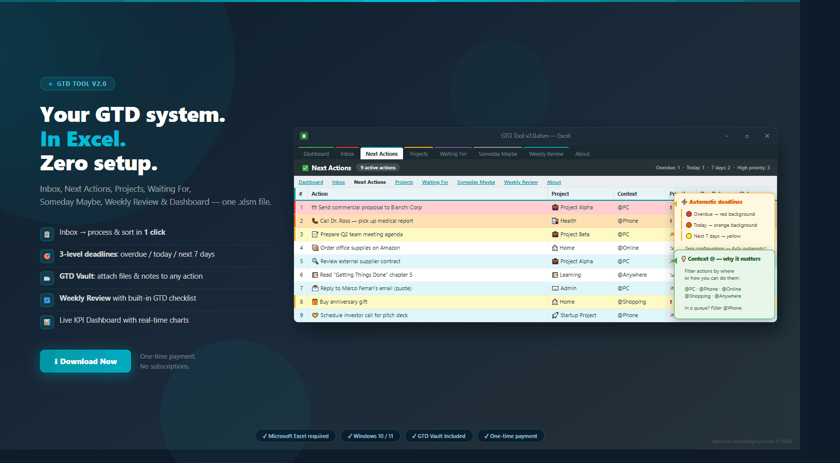The image size is (840, 463).
Task: Click the email icon on the Bianchi Corp row
Action: click(313, 207)
